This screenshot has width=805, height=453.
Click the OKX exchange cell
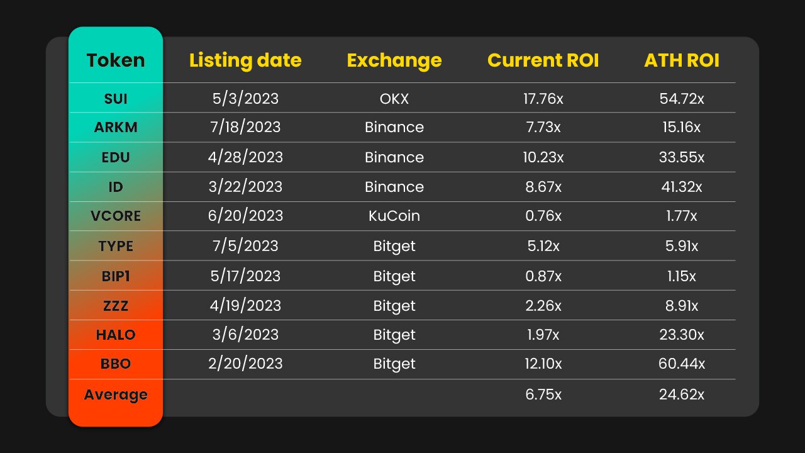pyautogui.click(x=394, y=98)
